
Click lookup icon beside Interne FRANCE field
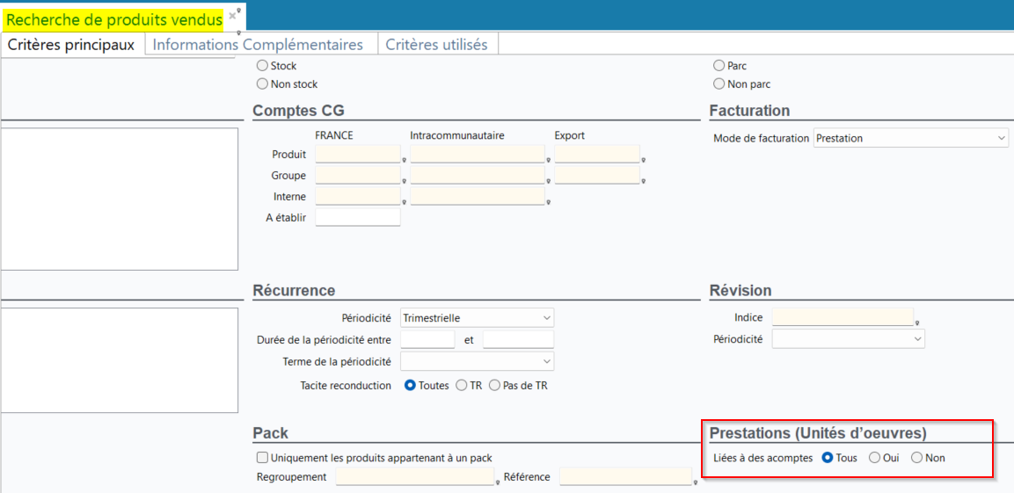(x=405, y=202)
